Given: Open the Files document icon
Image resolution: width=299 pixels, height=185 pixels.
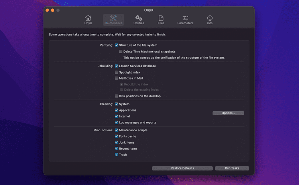Looking at the screenshot, I should [161, 18].
